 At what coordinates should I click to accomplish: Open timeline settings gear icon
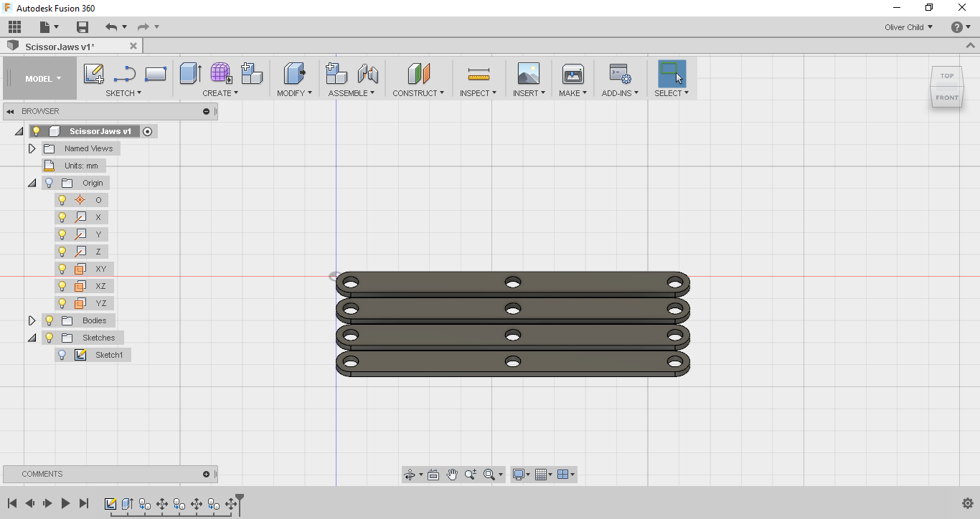tap(967, 503)
